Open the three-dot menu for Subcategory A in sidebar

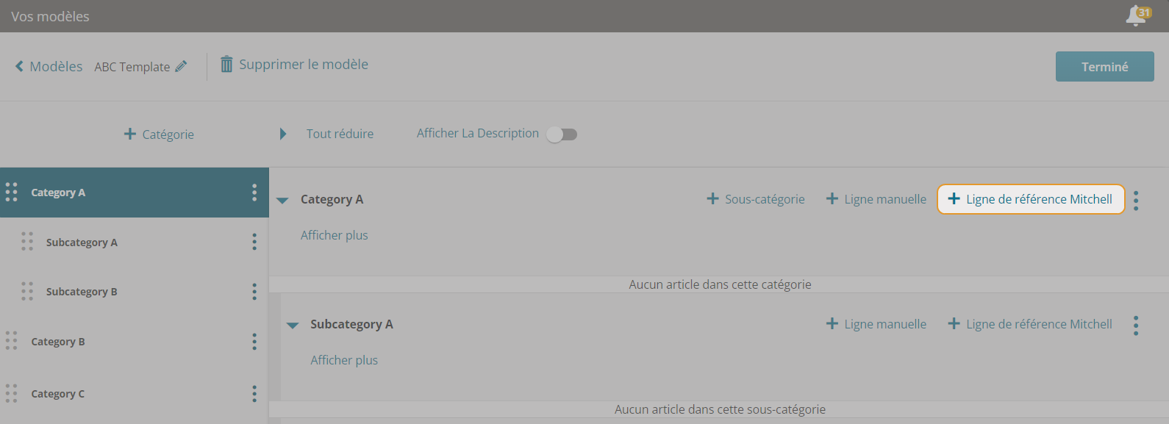[x=254, y=242]
